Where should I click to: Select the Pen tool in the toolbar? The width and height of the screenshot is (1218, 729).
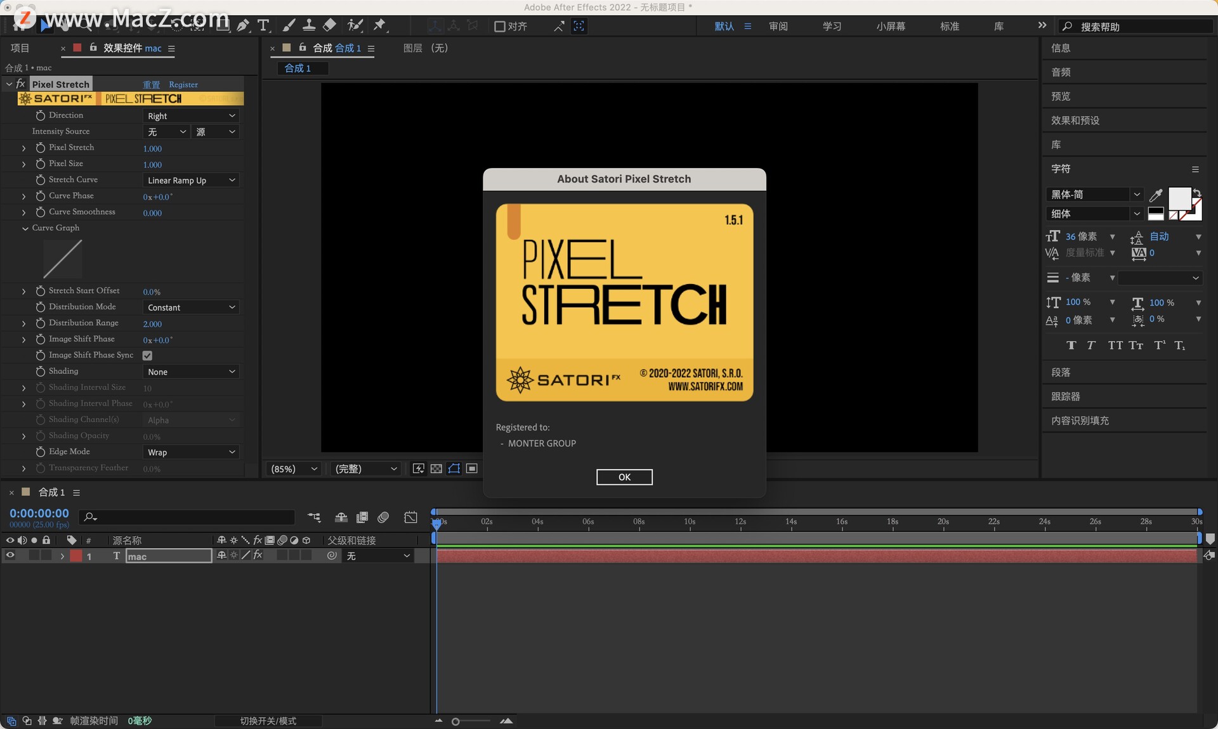[243, 25]
